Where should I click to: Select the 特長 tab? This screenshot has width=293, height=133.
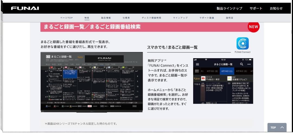tap(87, 18)
